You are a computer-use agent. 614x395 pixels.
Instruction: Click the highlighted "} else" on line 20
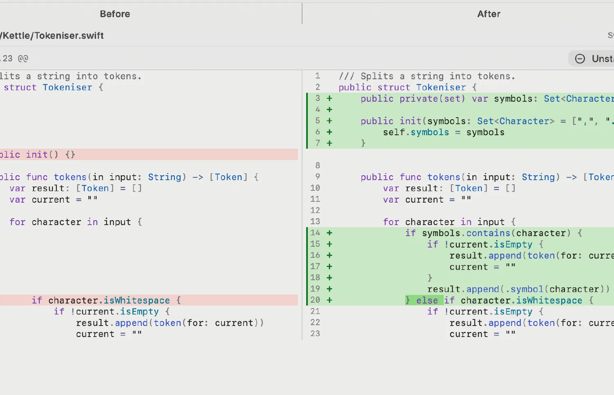click(x=424, y=300)
